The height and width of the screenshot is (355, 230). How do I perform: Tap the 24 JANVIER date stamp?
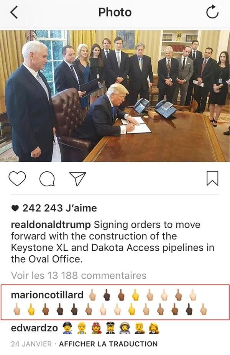click(x=31, y=344)
